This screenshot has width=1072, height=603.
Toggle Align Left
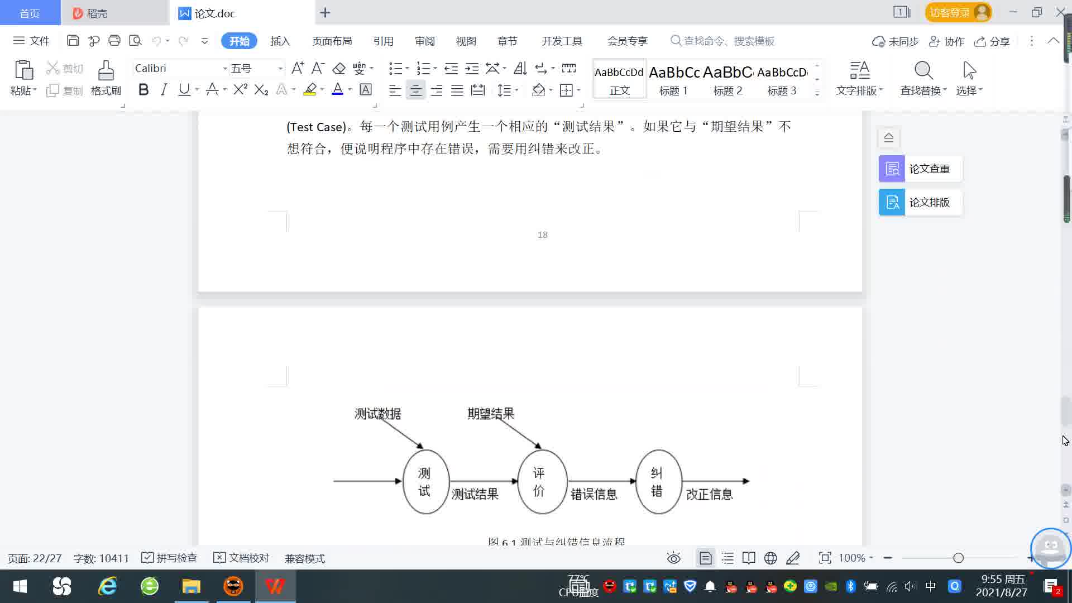395,90
